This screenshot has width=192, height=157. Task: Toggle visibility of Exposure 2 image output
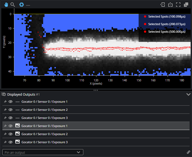[x=11, y=134]
